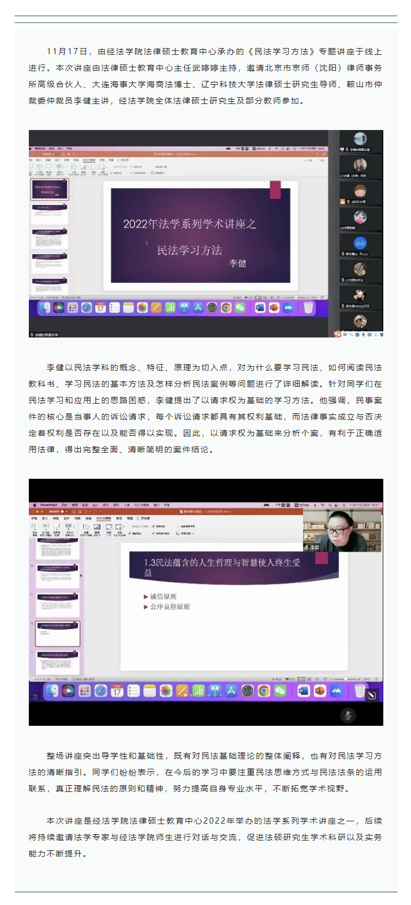This screenshot has height=905, width=411.
Task: Open 文件 menu in lower screenshot's menu bar
Action: tap(64, 504)
